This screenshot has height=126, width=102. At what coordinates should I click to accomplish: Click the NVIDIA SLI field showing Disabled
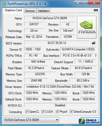(60, 105)
